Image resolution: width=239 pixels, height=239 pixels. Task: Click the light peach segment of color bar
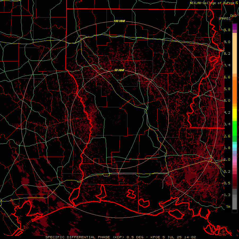pos(234,55)
